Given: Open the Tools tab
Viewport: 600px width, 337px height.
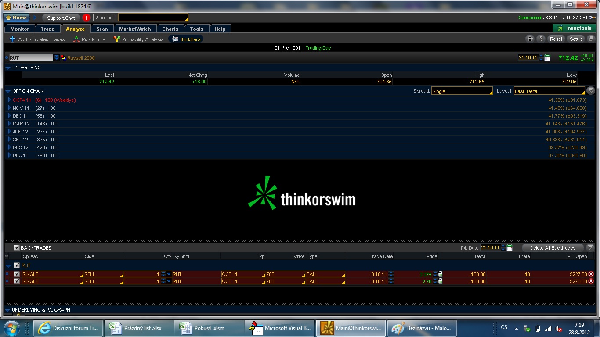Looking at the screenshot, I should pos(197,29).
